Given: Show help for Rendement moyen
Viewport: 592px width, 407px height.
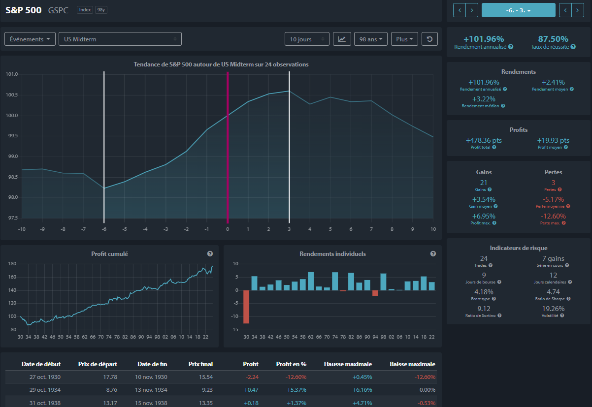Looking at the screenshot, I should [571, 90].
